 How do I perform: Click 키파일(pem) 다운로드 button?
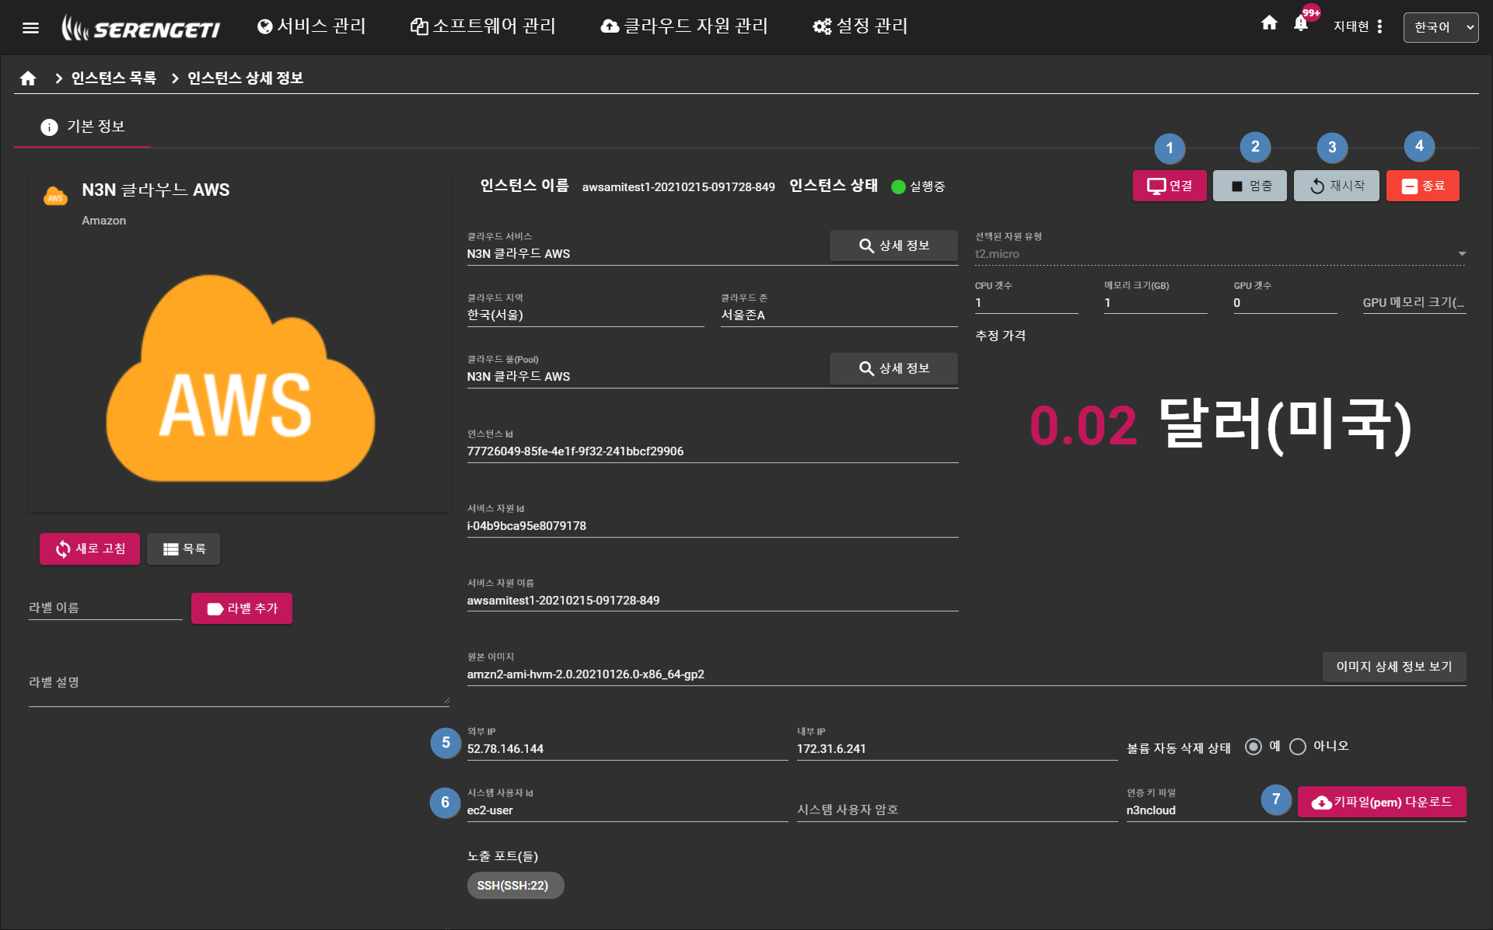click(1381, 802)
